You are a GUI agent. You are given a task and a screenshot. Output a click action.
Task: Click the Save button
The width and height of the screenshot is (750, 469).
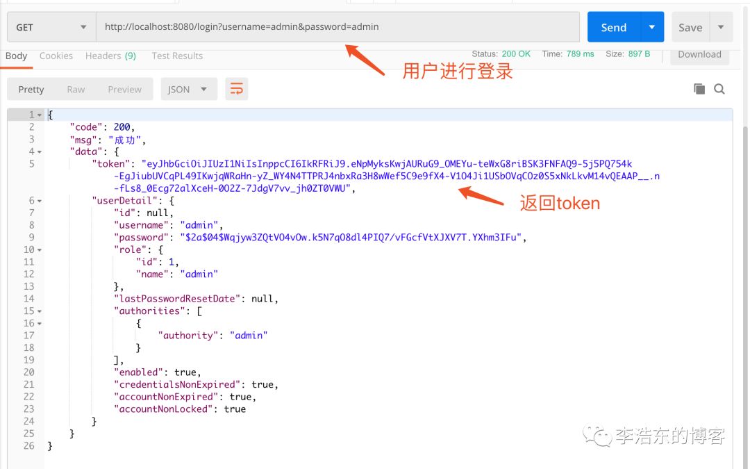coord(690,27)
